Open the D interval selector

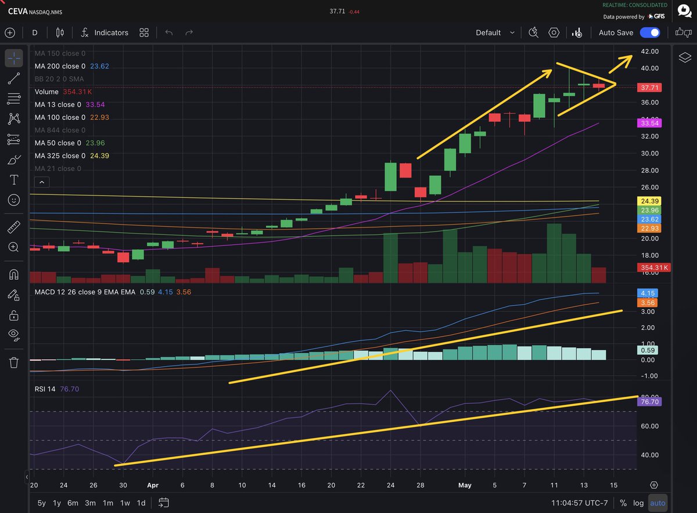point(35,32)
